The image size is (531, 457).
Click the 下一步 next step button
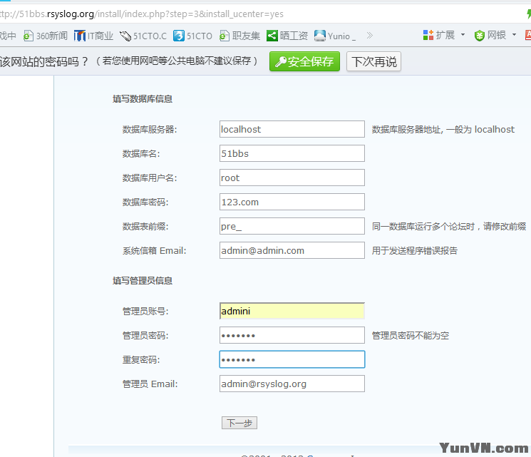tap(239, 423)
